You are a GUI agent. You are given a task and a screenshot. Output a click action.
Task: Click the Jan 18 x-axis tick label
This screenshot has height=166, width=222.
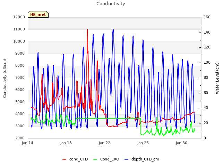tap(66, 143)
